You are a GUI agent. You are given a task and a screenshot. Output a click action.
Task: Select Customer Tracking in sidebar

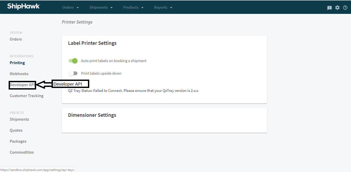pos(26,96)
